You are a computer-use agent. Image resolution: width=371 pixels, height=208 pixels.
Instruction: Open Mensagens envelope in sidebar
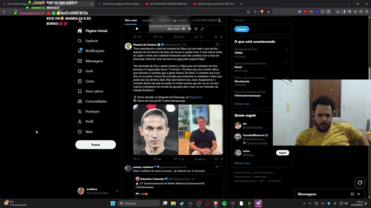tap(90, 61)
